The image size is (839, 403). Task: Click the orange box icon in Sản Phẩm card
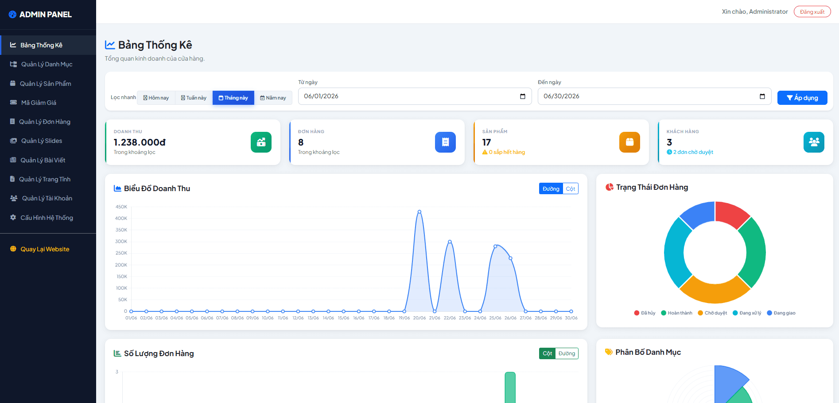[629, 142]
